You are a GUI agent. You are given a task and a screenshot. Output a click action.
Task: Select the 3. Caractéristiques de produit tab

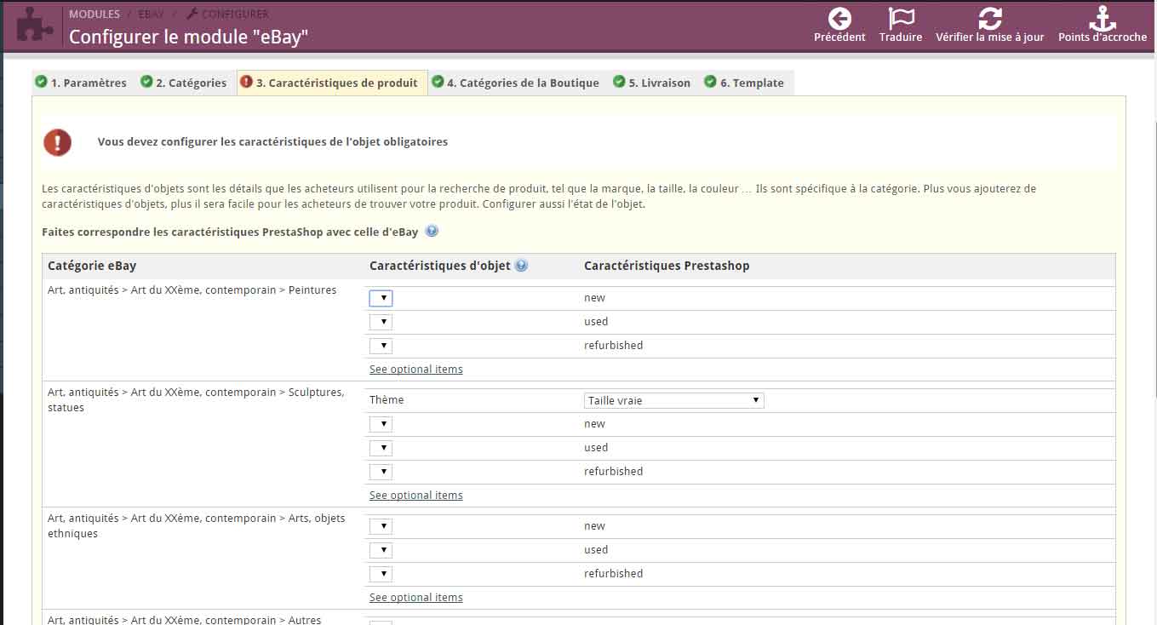[x=330, y=83]
